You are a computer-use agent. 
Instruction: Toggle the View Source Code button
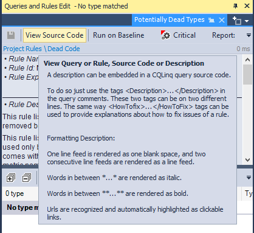(55, 35)
